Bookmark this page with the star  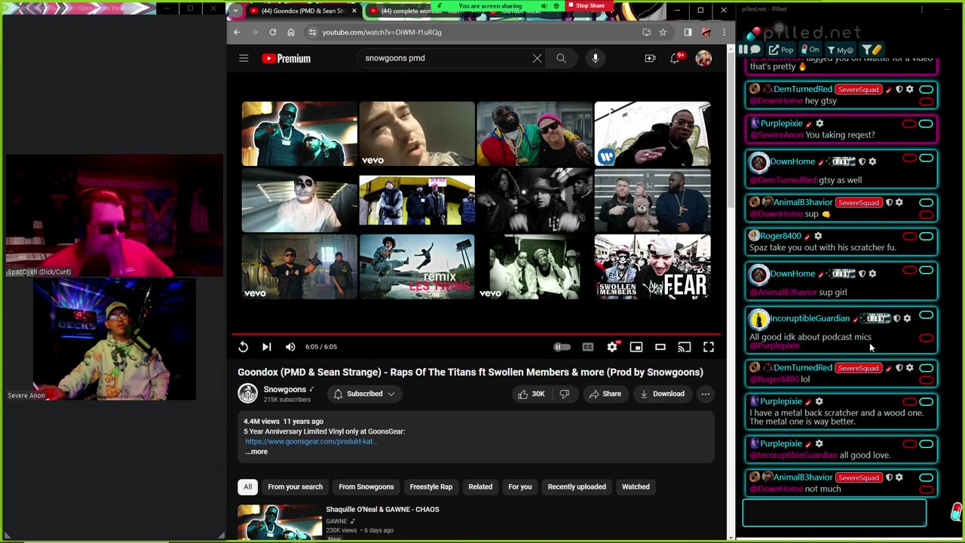pos(663,32)
